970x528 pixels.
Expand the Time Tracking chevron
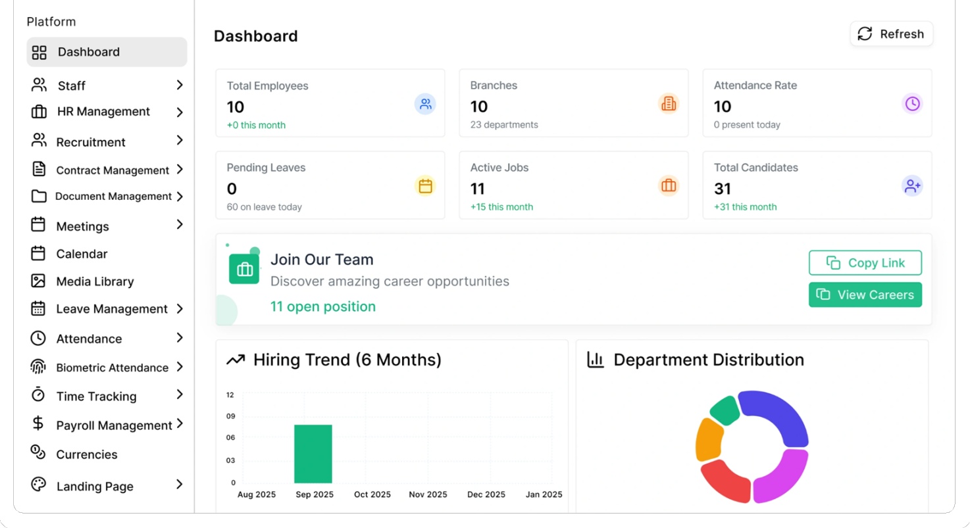tap(180, 395)
